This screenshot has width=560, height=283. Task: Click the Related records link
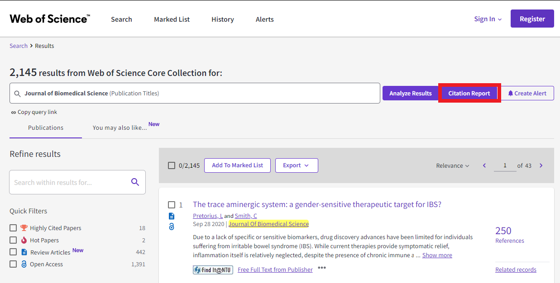click(516, 269)
